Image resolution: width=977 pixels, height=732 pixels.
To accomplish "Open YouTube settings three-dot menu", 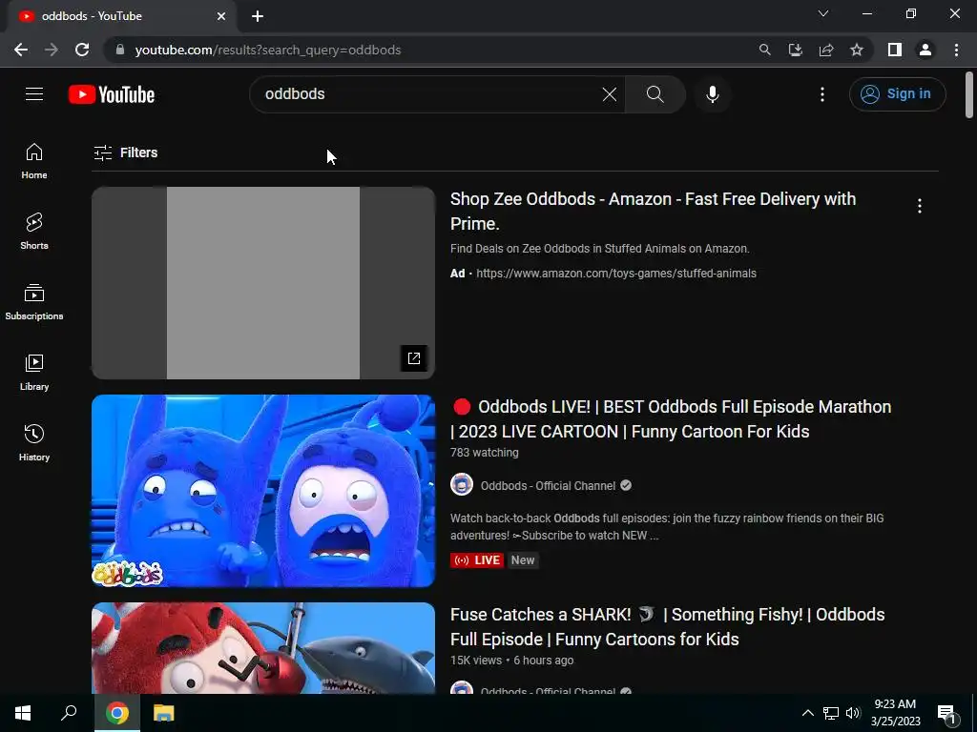I will (822, 94).
